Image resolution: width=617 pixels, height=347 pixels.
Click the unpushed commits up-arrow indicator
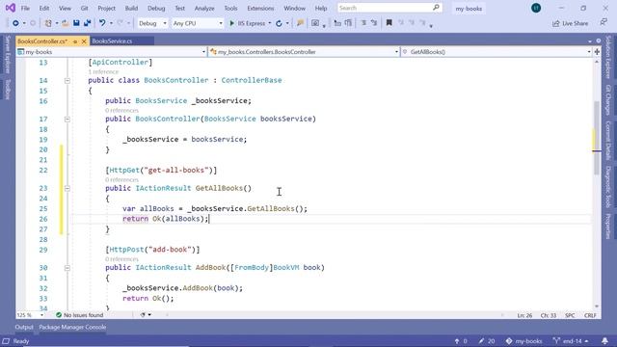(461, 341)
